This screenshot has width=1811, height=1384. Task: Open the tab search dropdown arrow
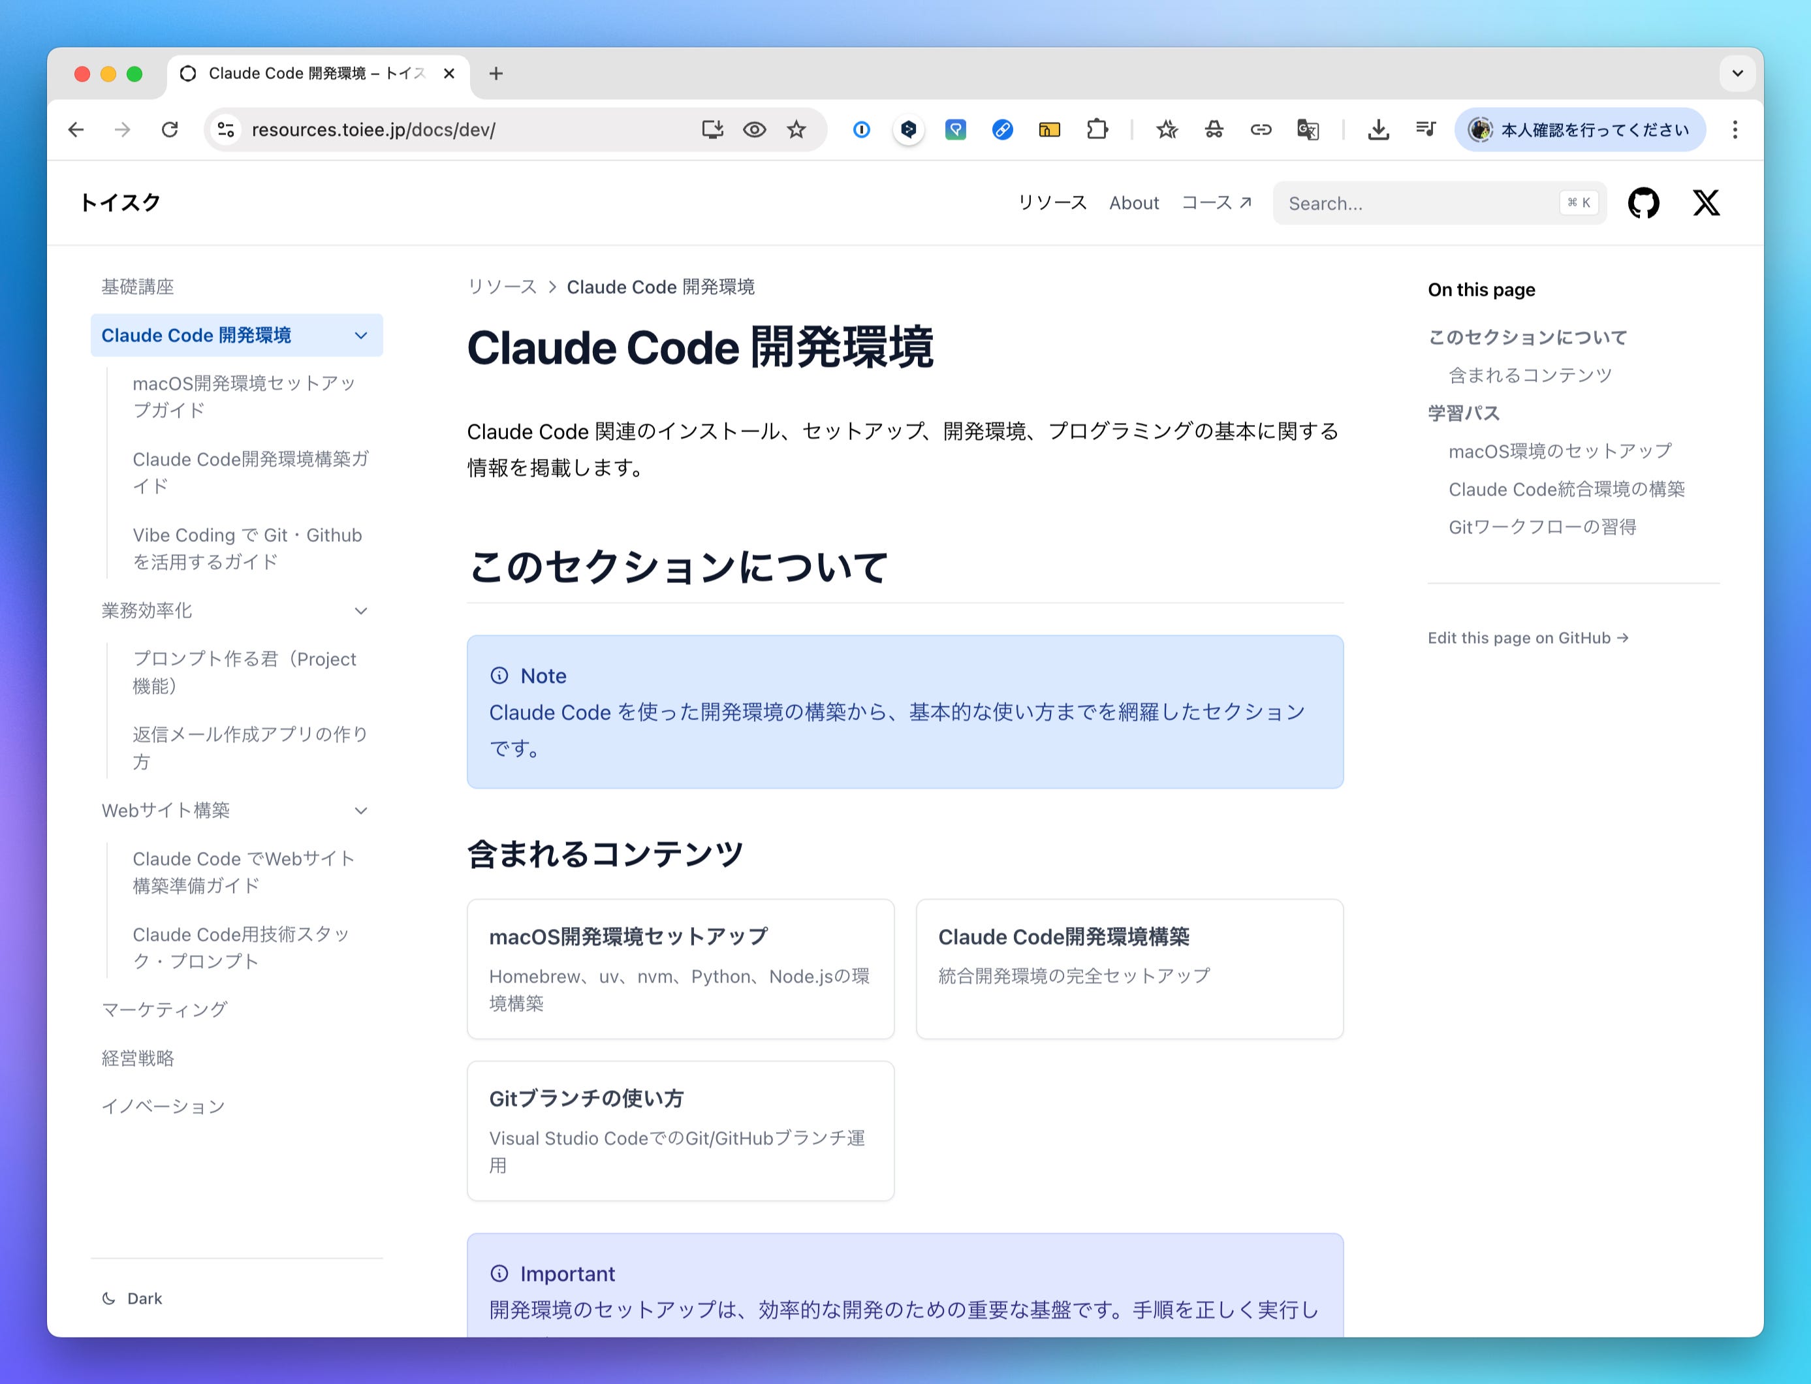[1737, 73]
